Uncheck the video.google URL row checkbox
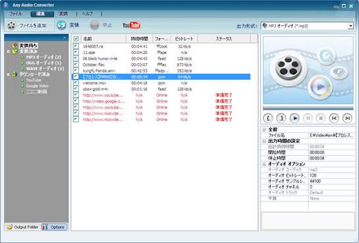The height and width of the screenshot is (243, 359). point(76,101)
